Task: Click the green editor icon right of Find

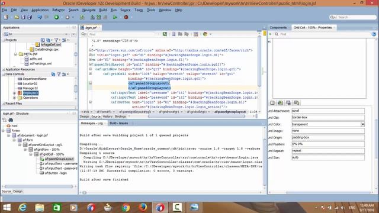Action: click(165, 34)
